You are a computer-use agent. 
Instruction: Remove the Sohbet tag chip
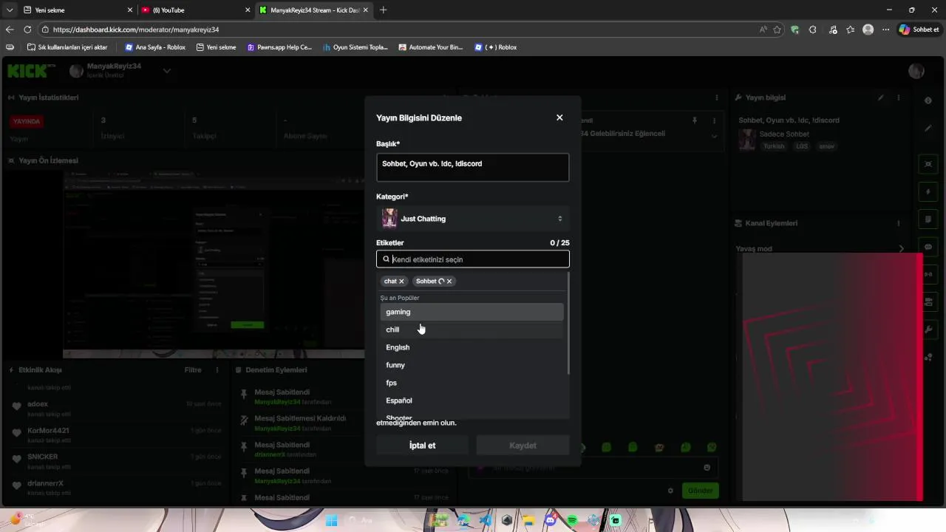click(449, 282)
